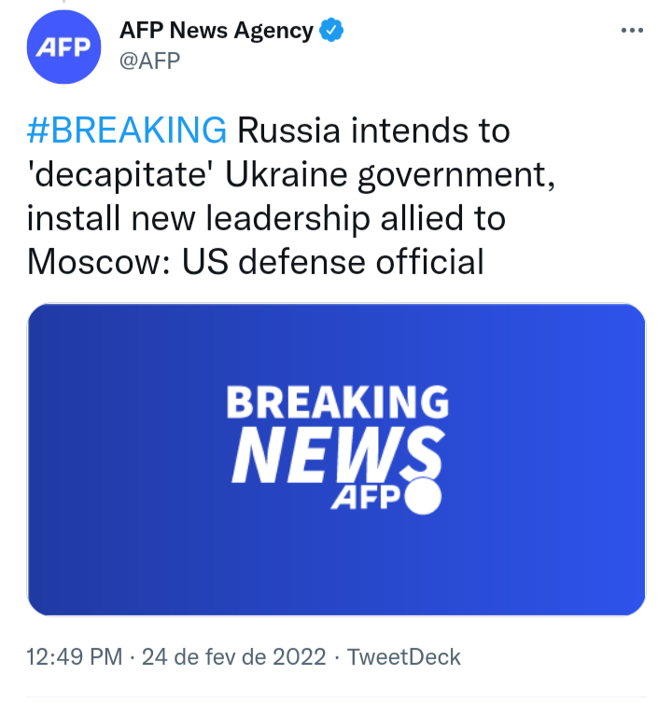Open the TweetDeck source label
This screenshot has height=704, width=672.
tap(404, 656)
